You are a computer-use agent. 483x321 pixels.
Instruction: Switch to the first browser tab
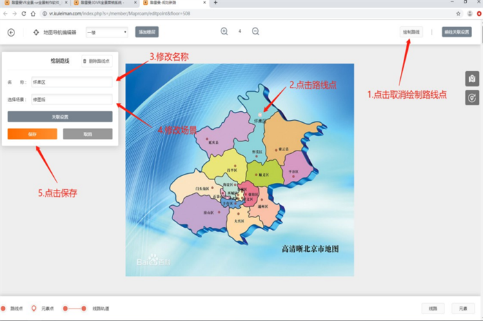pyautogui.click(x=36, y=3)
